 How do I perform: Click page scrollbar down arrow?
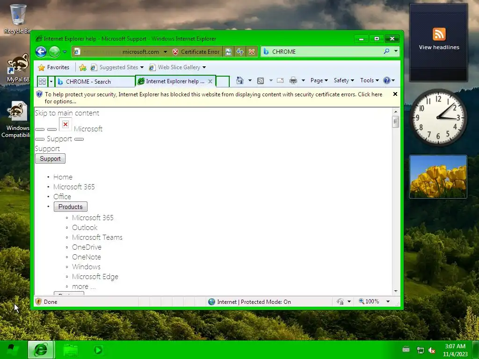(396, 291)
